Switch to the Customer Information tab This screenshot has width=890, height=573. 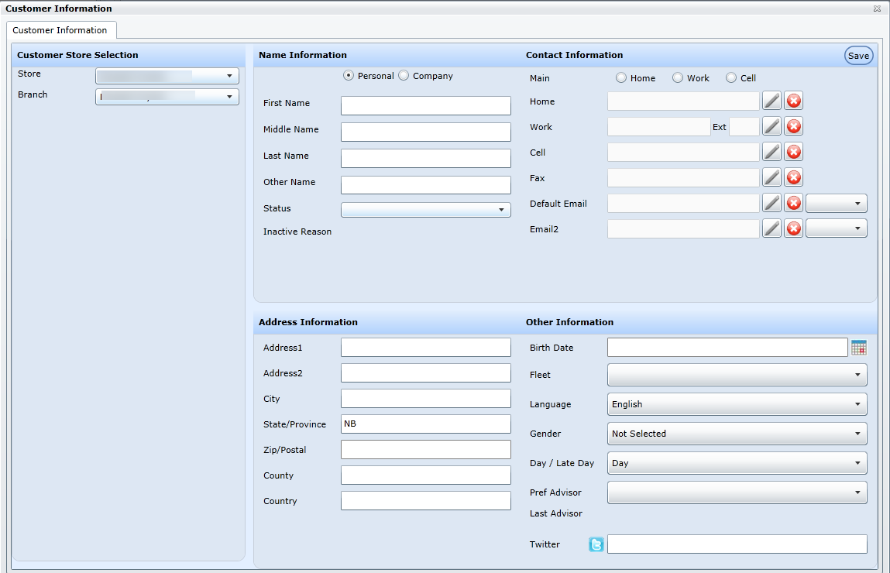(60, 30)
